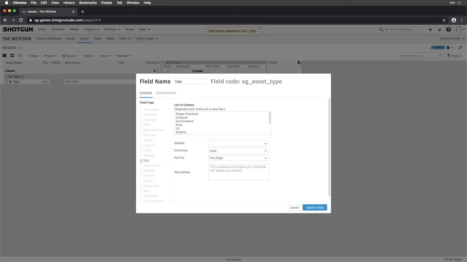Click the global search magnifier icon
This screenshot has height=262, width=467.
pyautogui.click(x=381, y=29)
